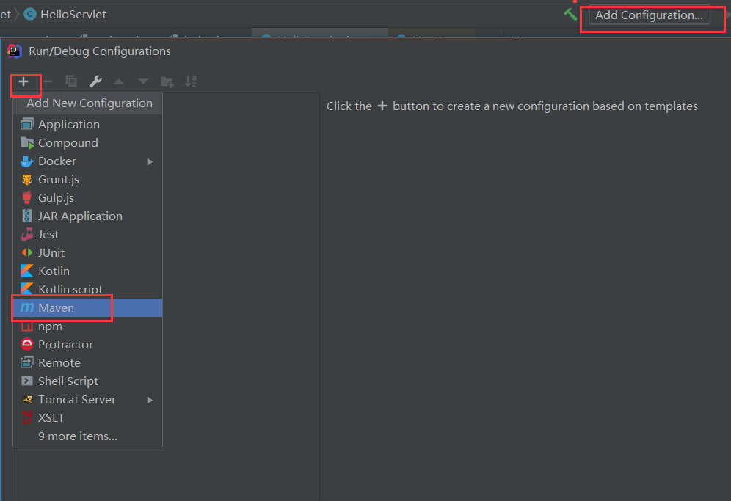
Task: Show 9 more items in list
Action: (87, 436)
